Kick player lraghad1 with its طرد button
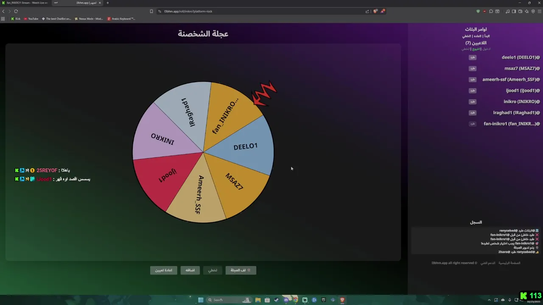543x305 pixels. (473, 113)
